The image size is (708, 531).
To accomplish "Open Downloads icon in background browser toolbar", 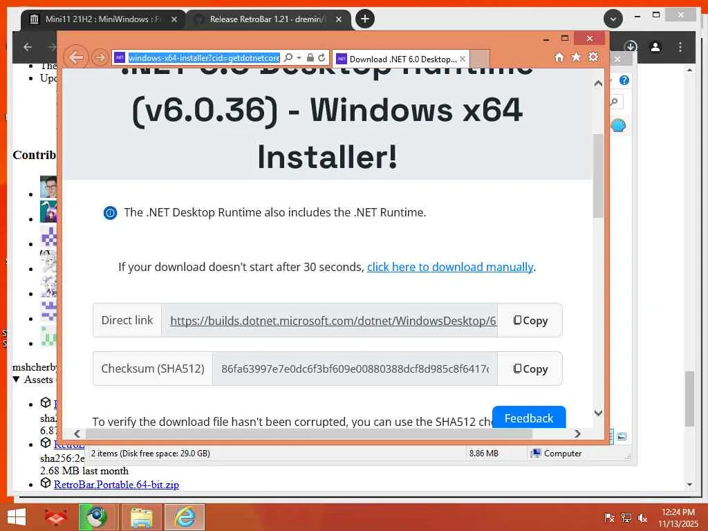I will point(631,46).
